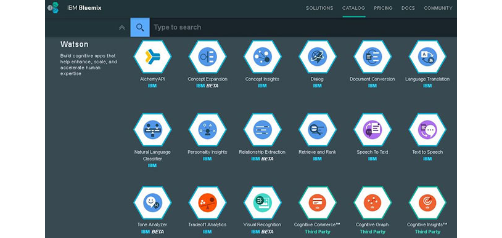Image resolution: width=502 pixels, height=238 pixels.
Task: Click the Retrieve and Rank label
Action: coord(317,152)
